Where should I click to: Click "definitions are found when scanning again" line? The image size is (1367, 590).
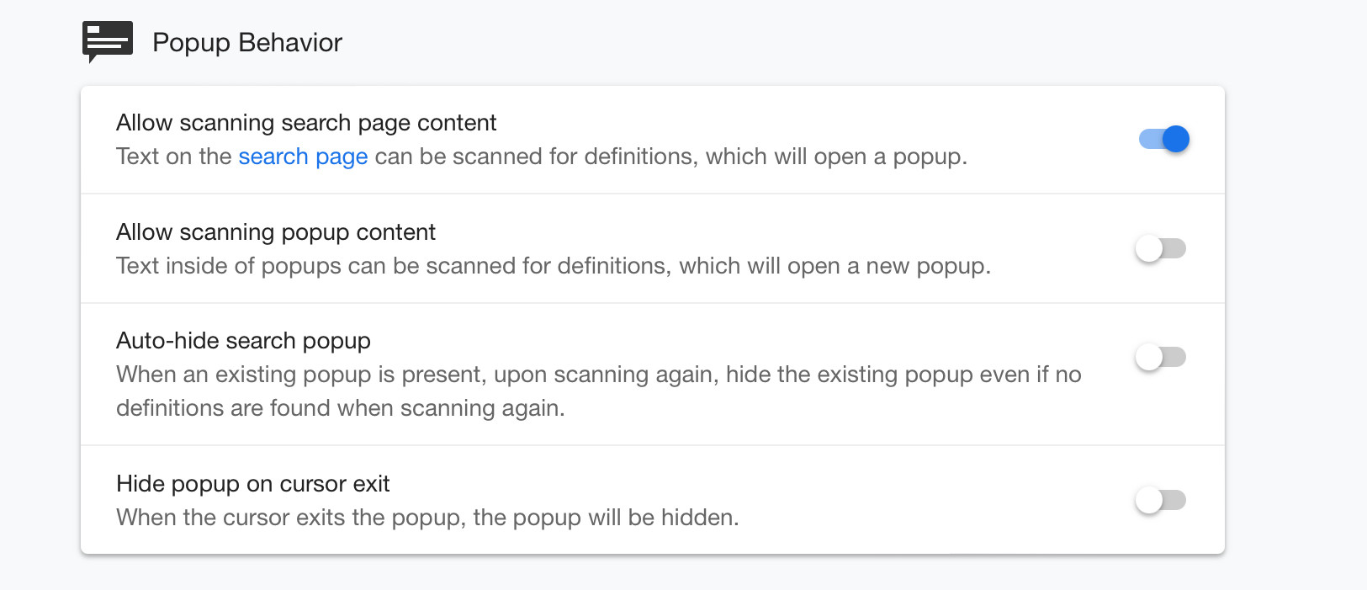coord(340,408)
